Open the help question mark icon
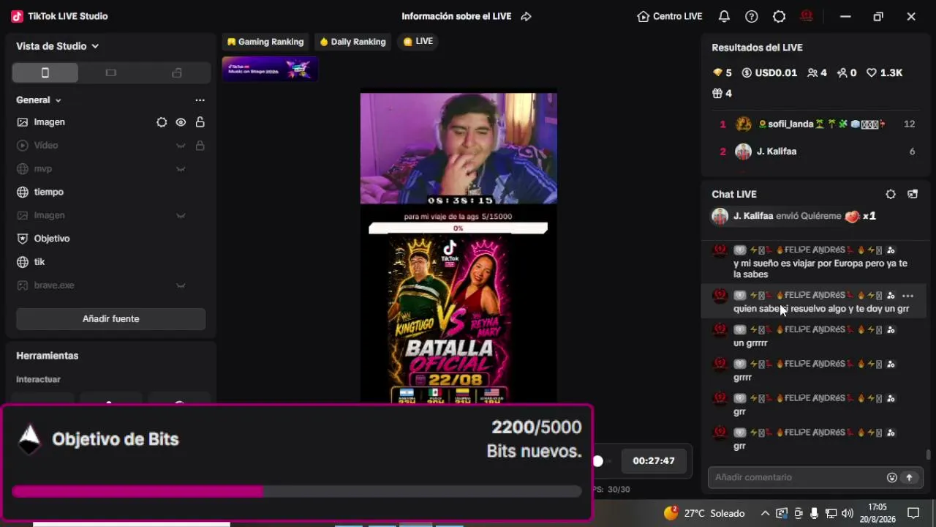Viewport: 936px width, 527px height. (752, 16)
